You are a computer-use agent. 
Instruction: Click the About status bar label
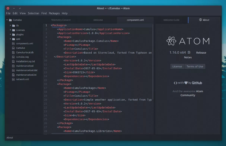pyautogui.click(x=10, y=138)
